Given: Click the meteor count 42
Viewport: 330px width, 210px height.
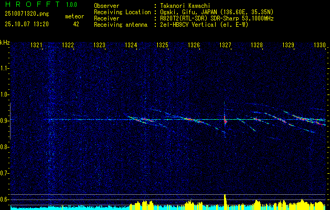Looking at the screenshot, I should (76, 24).
